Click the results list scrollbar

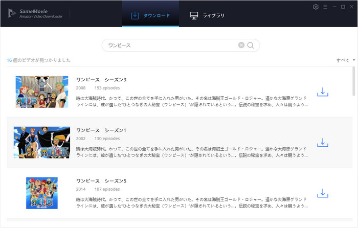point(354,81)
